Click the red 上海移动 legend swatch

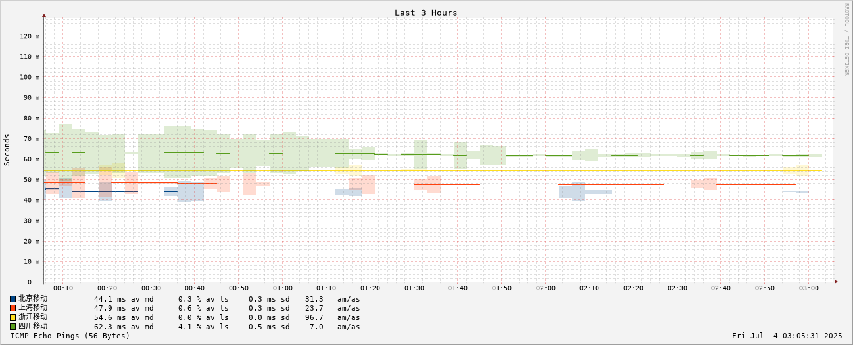(x=12, y=308)
